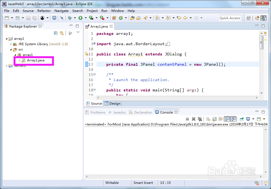Click the Search flashlight toolbar icon

(x=145, y=18)
